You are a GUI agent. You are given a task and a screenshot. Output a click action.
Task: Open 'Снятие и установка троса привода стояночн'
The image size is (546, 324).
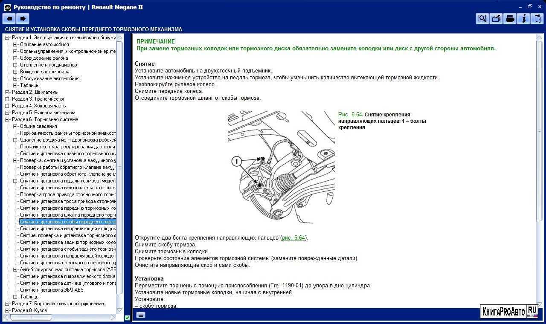68,201
